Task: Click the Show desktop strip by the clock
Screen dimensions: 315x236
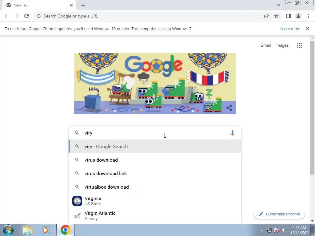Action: [313, 230]
